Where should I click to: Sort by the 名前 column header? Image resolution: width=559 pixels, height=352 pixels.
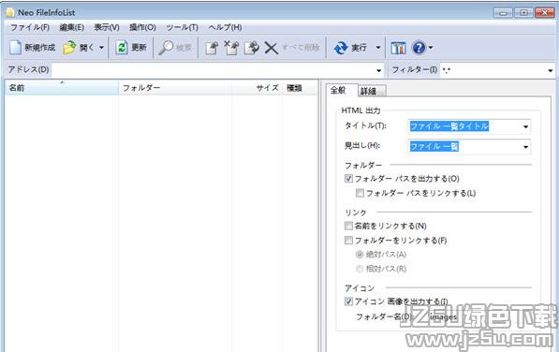tap(62, 88)
